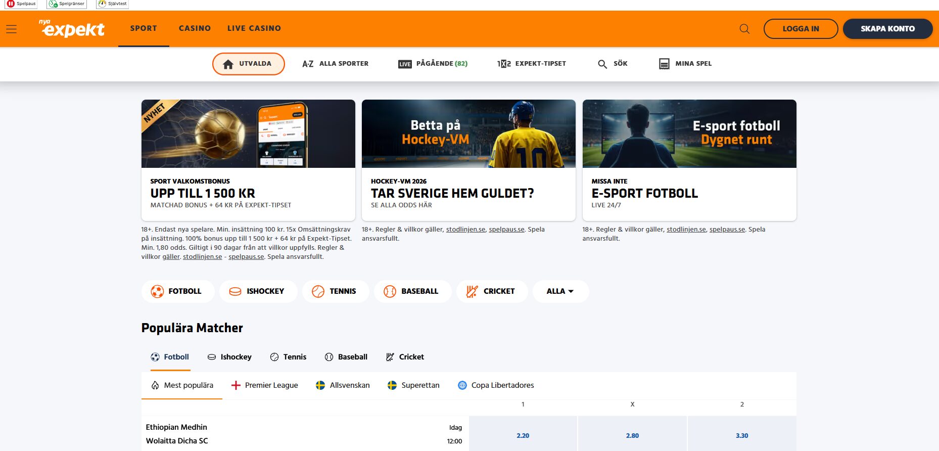Select the Tennis tab under Populära Matcher

point(288,357)
